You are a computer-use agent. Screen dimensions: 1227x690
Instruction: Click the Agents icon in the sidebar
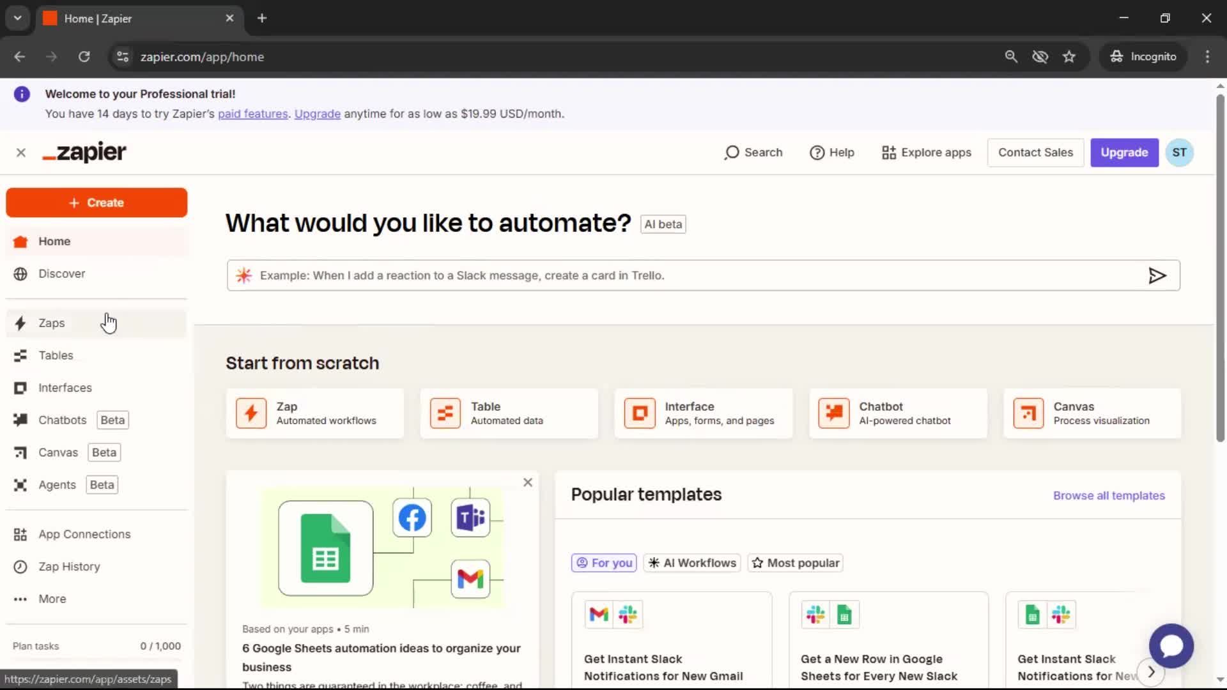(x=20, y=485)
